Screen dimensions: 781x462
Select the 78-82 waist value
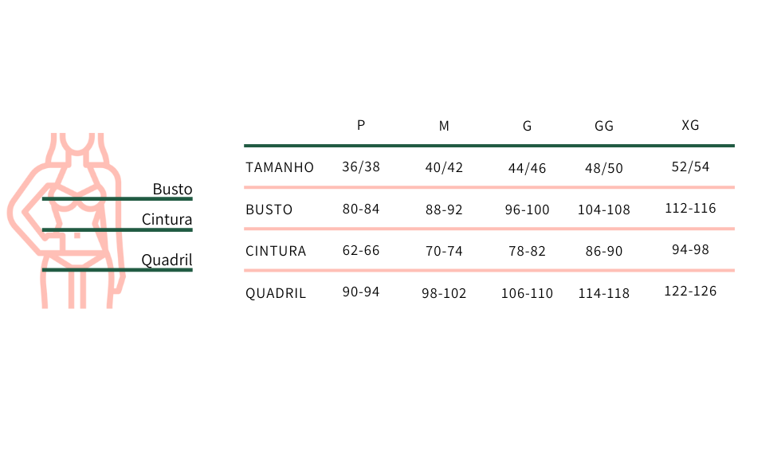click(527, 251)
